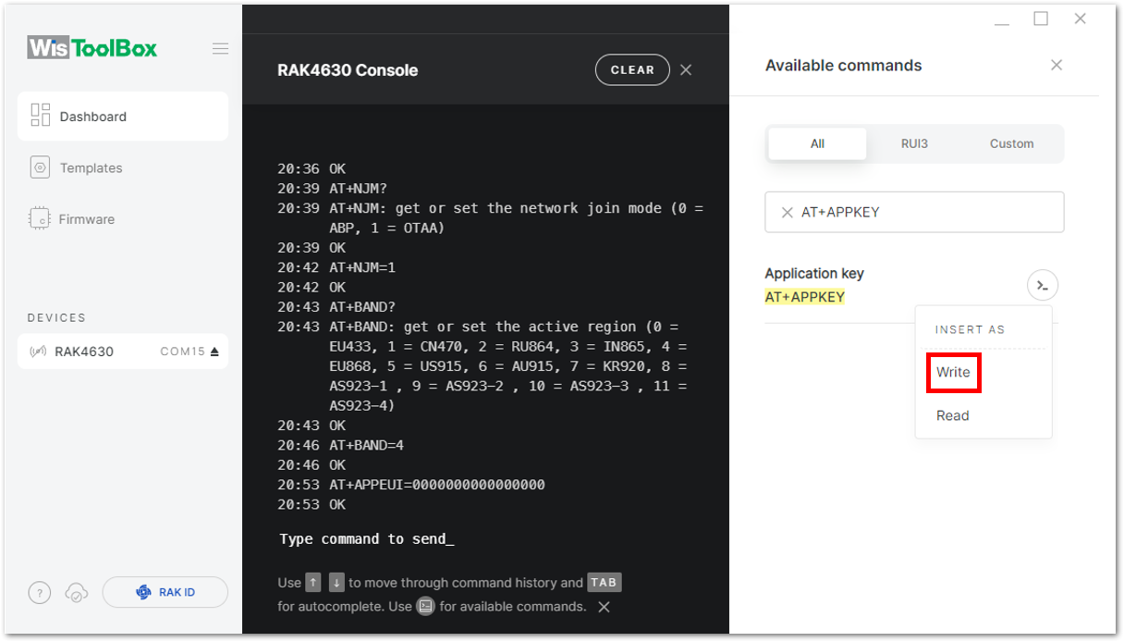Click the AT+NJM=1 console line
The width and height of the screenshot is (1124, 642).
point(362,267)
